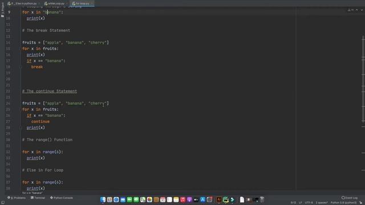Open the Python Console panel
365x205 pixels.
[62, 198]
